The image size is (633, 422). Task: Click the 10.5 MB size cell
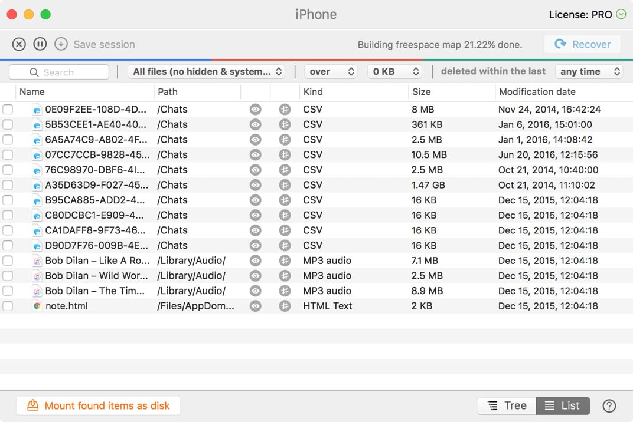(429, 155)
